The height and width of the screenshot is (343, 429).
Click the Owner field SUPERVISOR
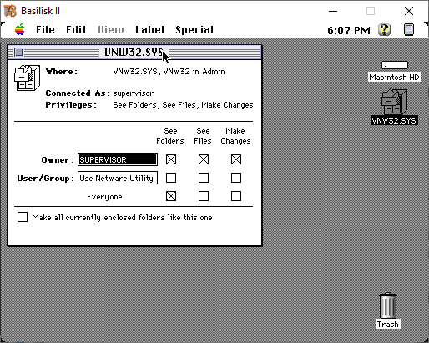[x=118, y=159]
